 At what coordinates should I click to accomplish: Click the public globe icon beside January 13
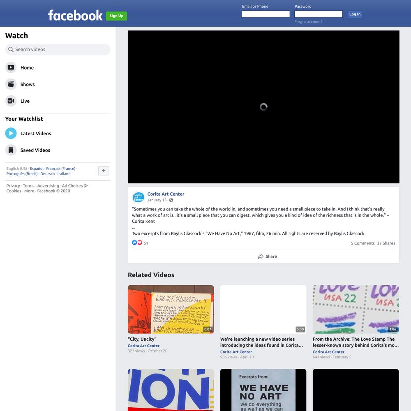click(171, 200)
